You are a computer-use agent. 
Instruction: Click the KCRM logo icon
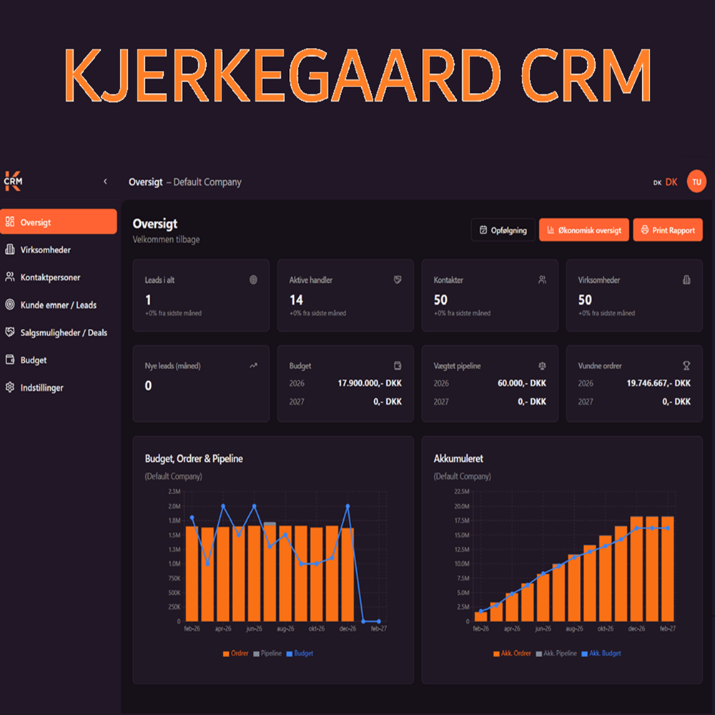[13, 181]
